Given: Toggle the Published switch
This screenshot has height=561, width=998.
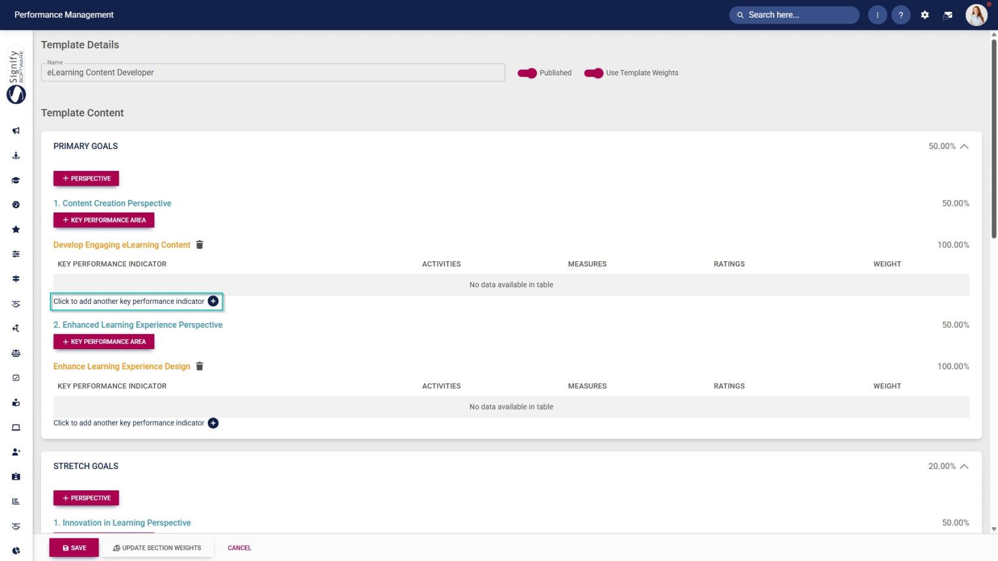Looking at the screenshot, I should pyautogui.click(x=528, y=73).
